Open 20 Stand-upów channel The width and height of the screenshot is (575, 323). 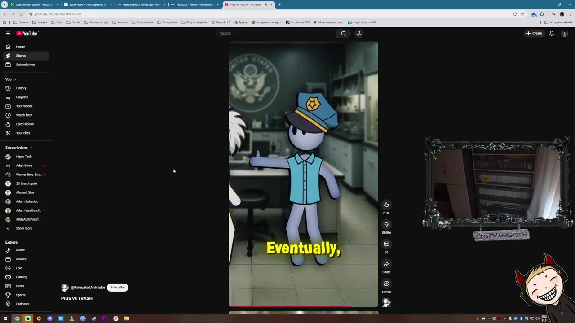click(26, 183)
